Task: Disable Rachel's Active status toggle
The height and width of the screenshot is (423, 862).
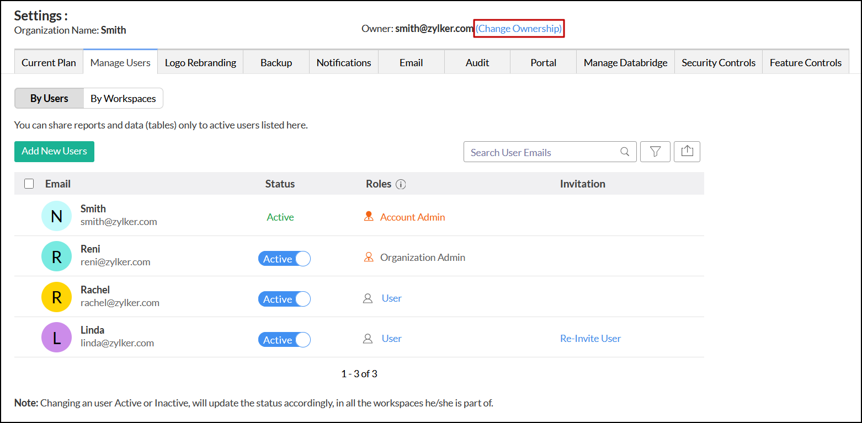Action: point(284,299)
